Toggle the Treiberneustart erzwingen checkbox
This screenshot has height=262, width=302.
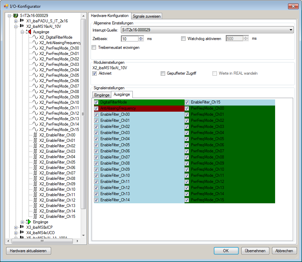click(x=94, y=48)
